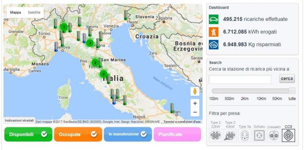Image resolution: width=304 pixels, height=150 pixels.
Task: Toggle the Disponibili stations filter
Action: coord(28,134)
